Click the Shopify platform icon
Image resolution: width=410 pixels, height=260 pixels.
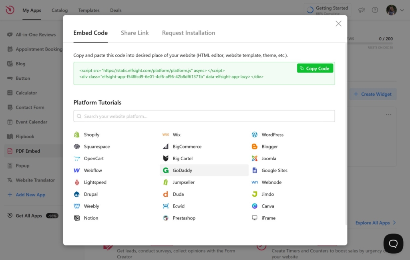[77, 135]
